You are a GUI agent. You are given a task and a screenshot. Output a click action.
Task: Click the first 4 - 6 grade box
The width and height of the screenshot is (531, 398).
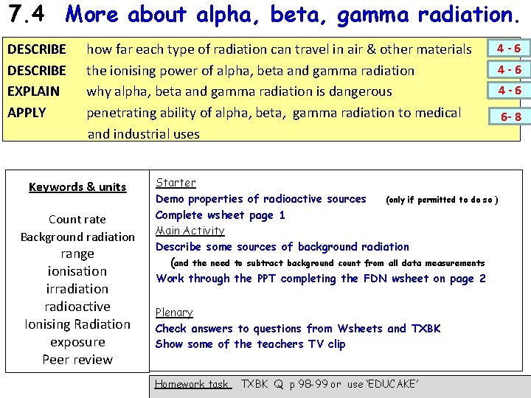tap(509, 49)
